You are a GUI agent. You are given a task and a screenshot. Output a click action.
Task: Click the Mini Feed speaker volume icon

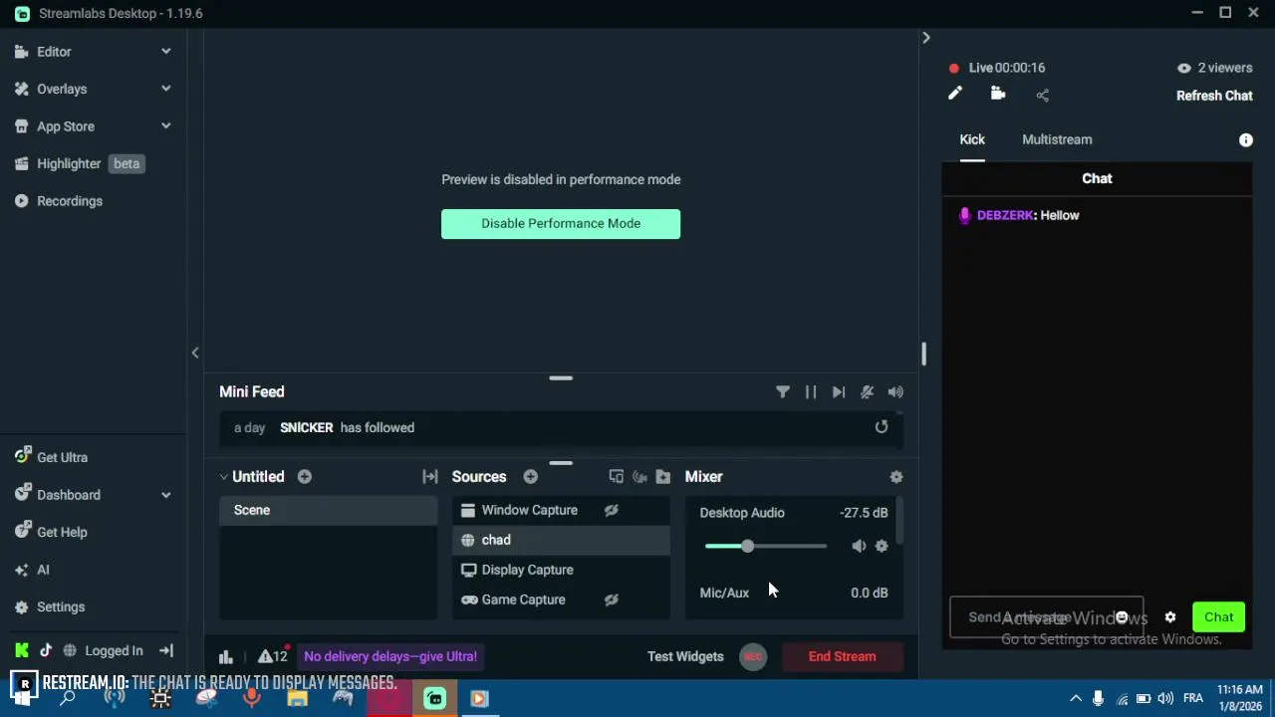[x=895, y=392]
